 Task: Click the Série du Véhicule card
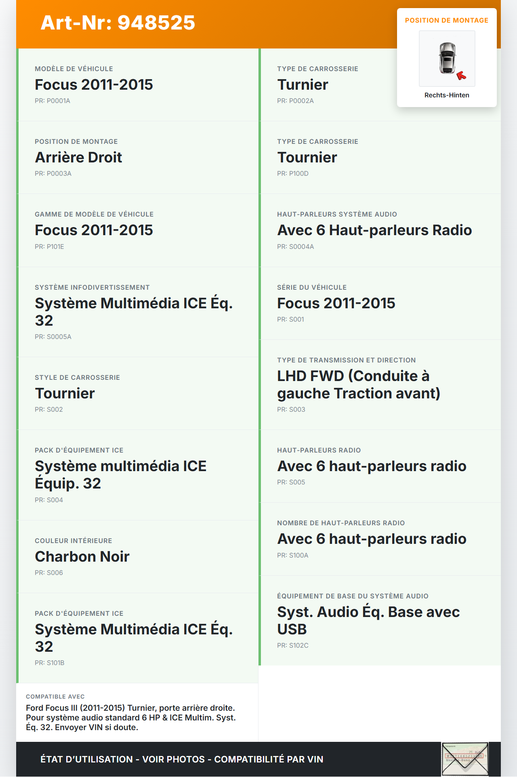pyautogui.click(x=380, y=303)
